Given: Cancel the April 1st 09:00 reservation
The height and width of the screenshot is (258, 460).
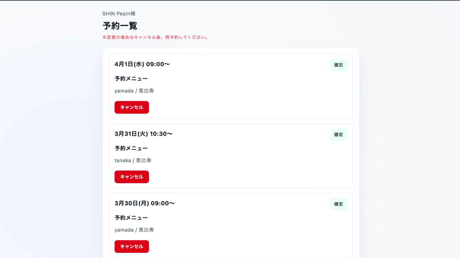Looking at the screenshot, I should click(132, 107).
